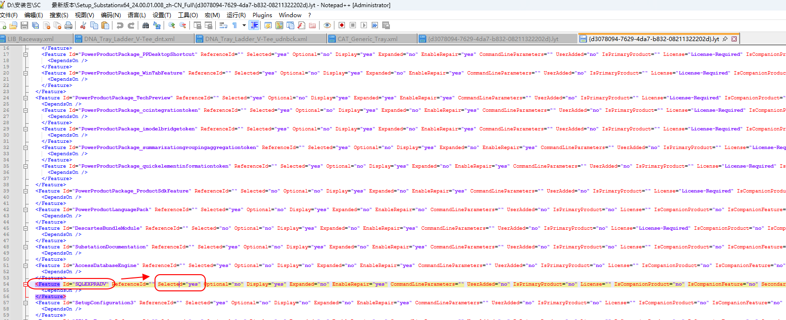
Task: Open the Function List panel icon
Action: 301,25
